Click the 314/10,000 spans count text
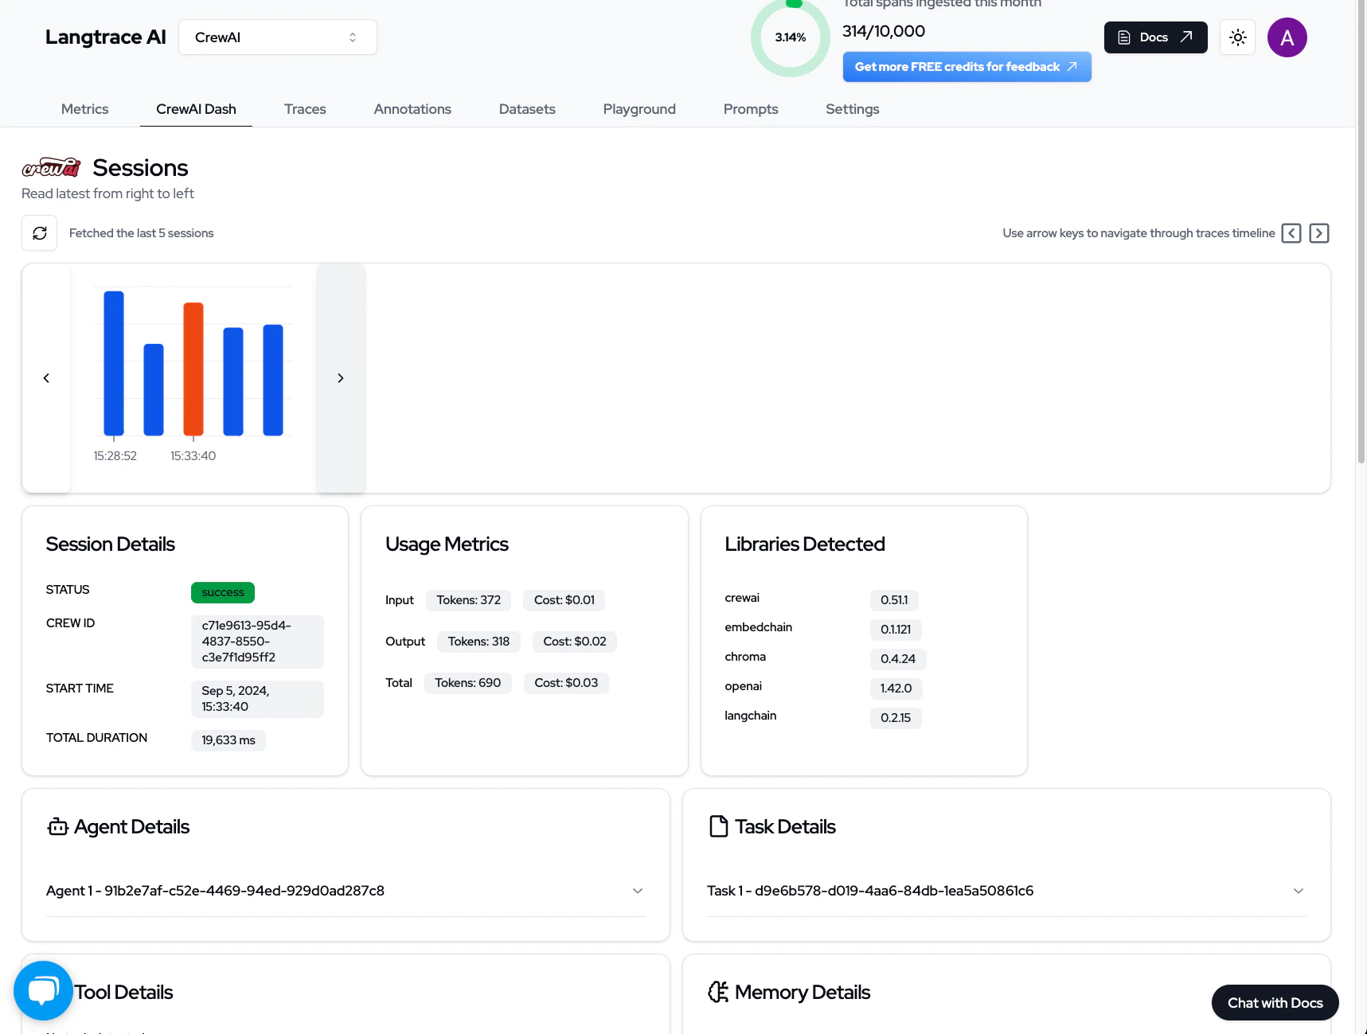 coord(884,31)
